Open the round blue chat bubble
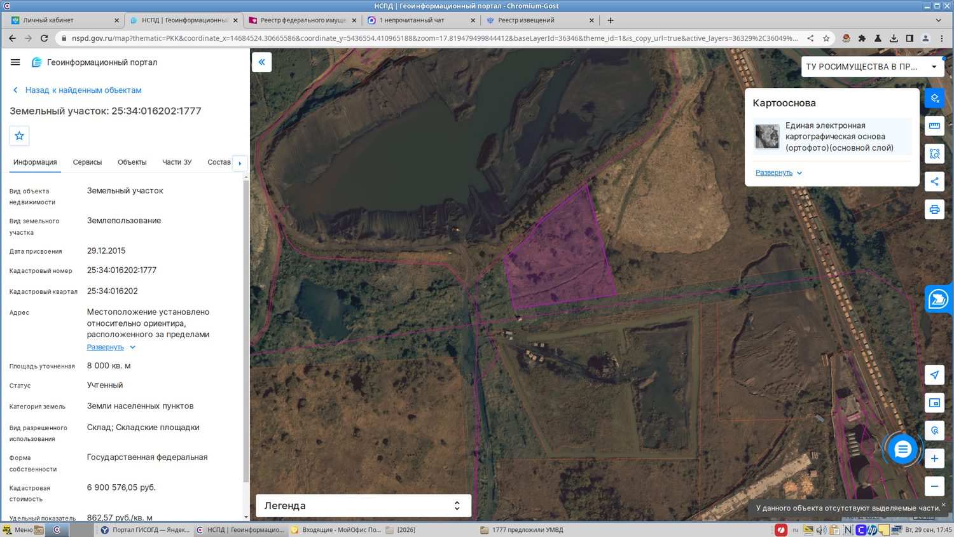954x537 pixels. click(x=902, y=449)
